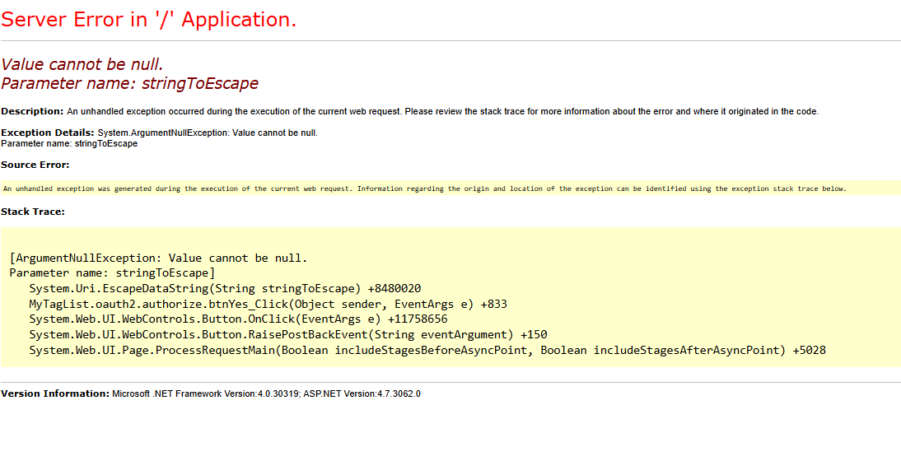
Task: Click the bold "Description:" label
Action: pos(32,111)
